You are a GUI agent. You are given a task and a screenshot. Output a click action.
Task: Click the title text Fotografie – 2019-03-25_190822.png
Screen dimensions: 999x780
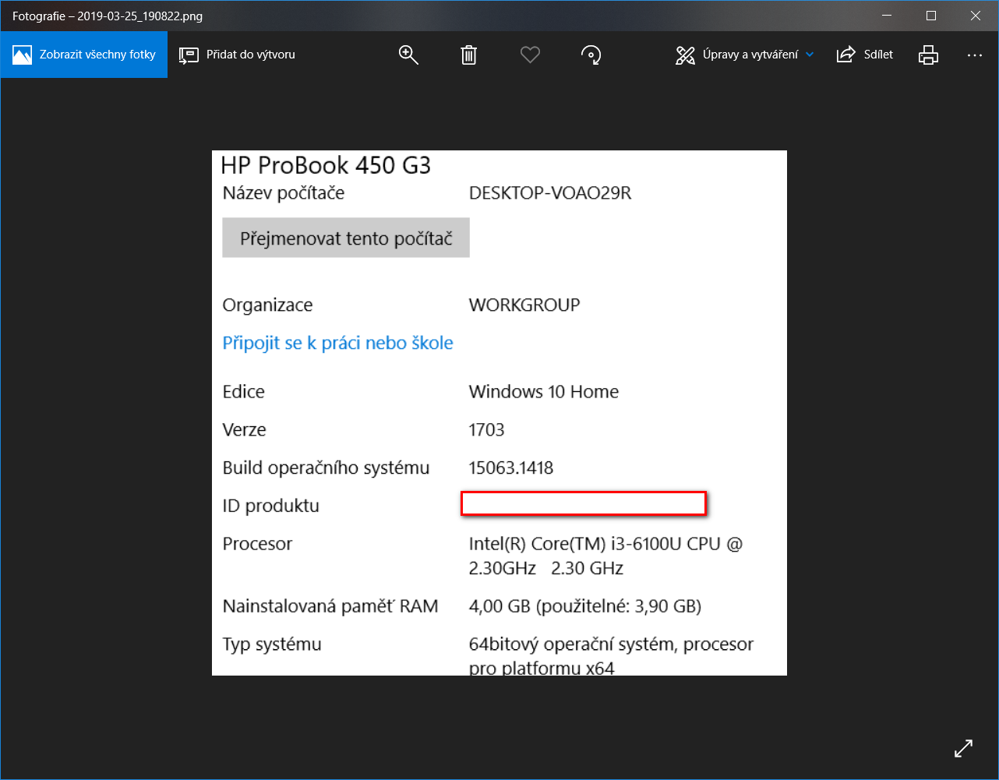click(108, 16)
